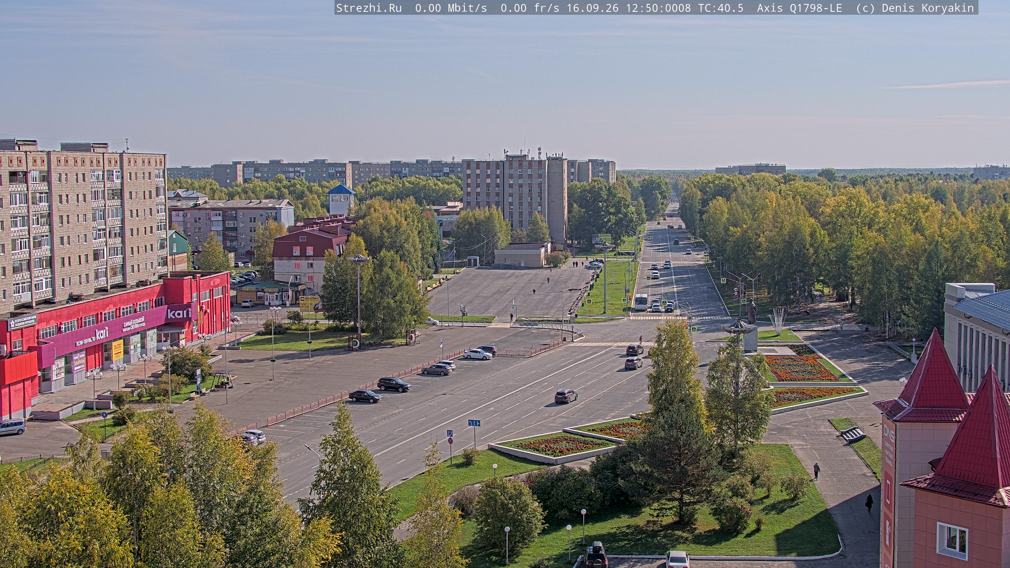Click the 0.00 Mbit/s bitrate reading
1010x568 pixels.
(x=451, y=8)
